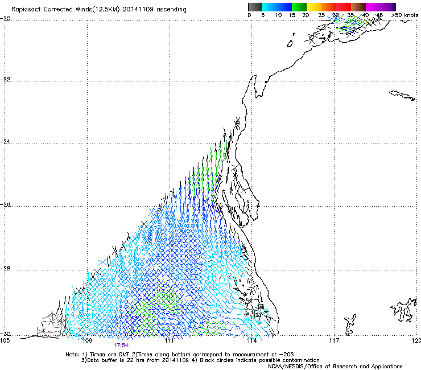Click the longitude label '114' on the bottom axis

click(x=252, y=341)
